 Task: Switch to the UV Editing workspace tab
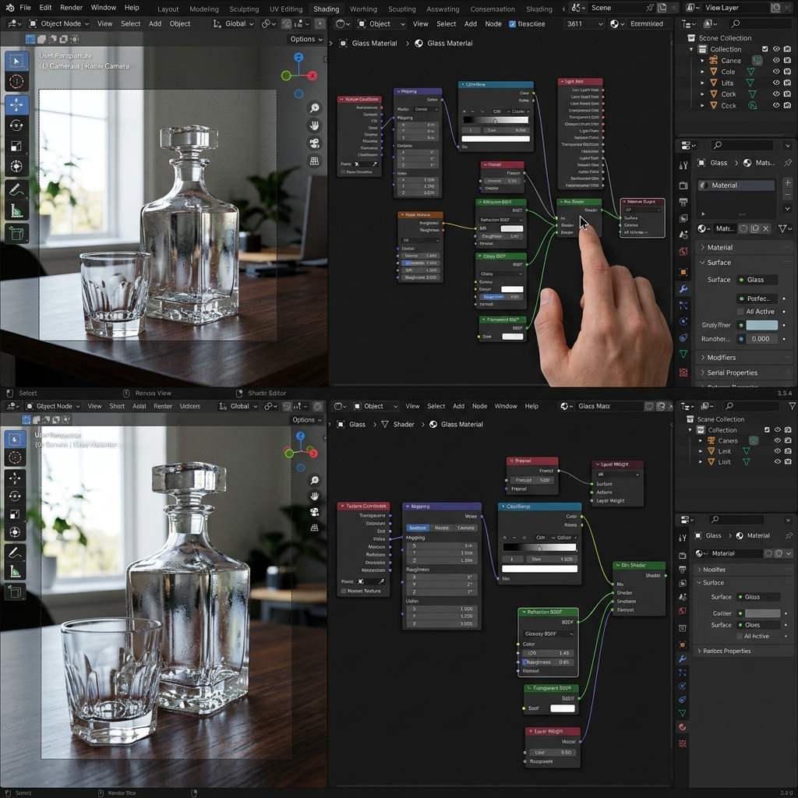click(x=286, y=9)
